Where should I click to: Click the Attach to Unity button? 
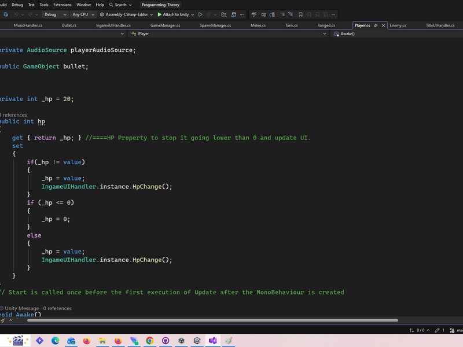coord(174,14)
